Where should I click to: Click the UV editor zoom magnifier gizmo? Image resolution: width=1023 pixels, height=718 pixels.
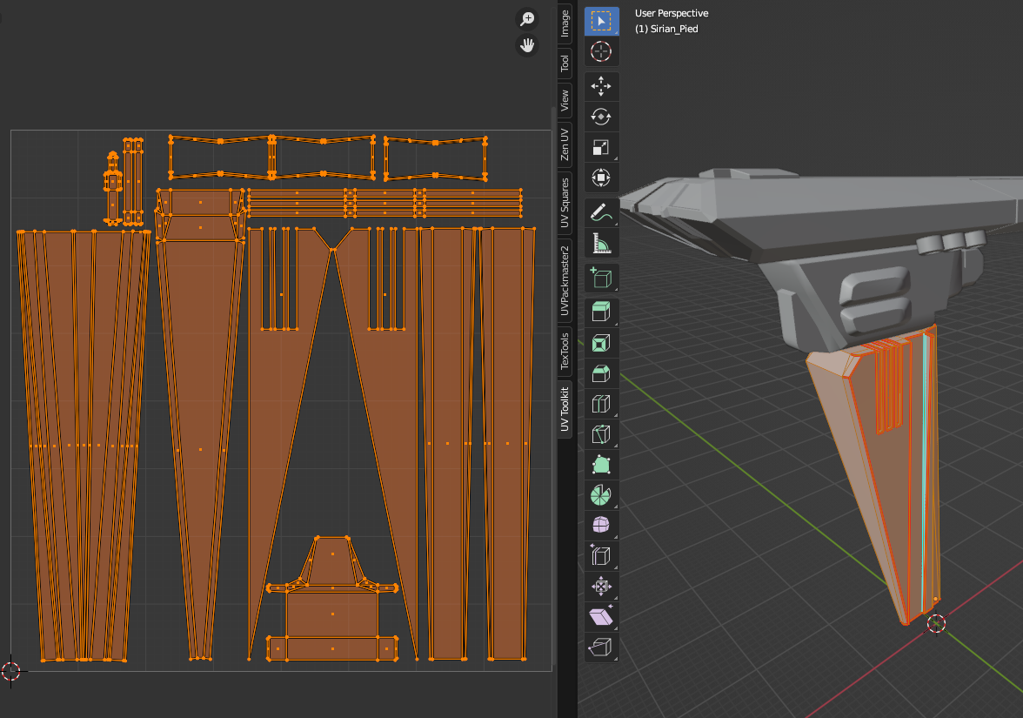pos(527,18)
